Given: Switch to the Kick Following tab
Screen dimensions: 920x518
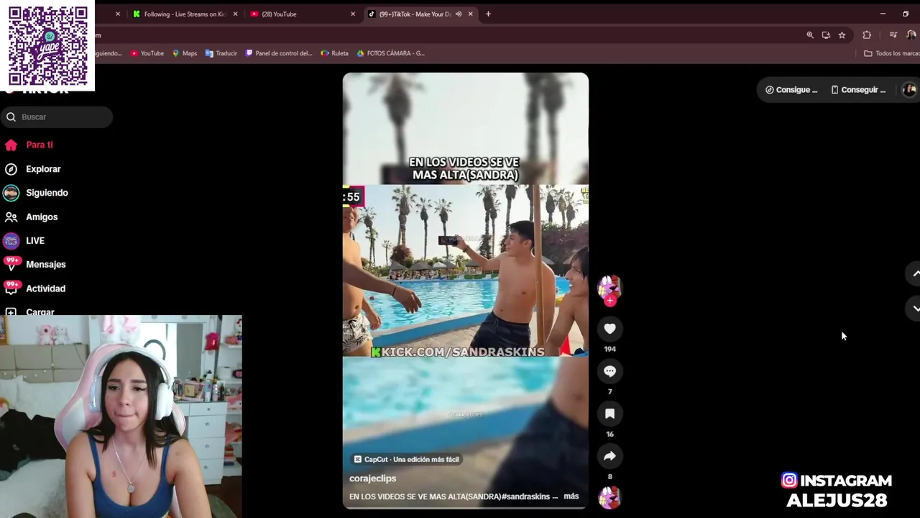Looking at the screenshot, I should click(184, 14).
